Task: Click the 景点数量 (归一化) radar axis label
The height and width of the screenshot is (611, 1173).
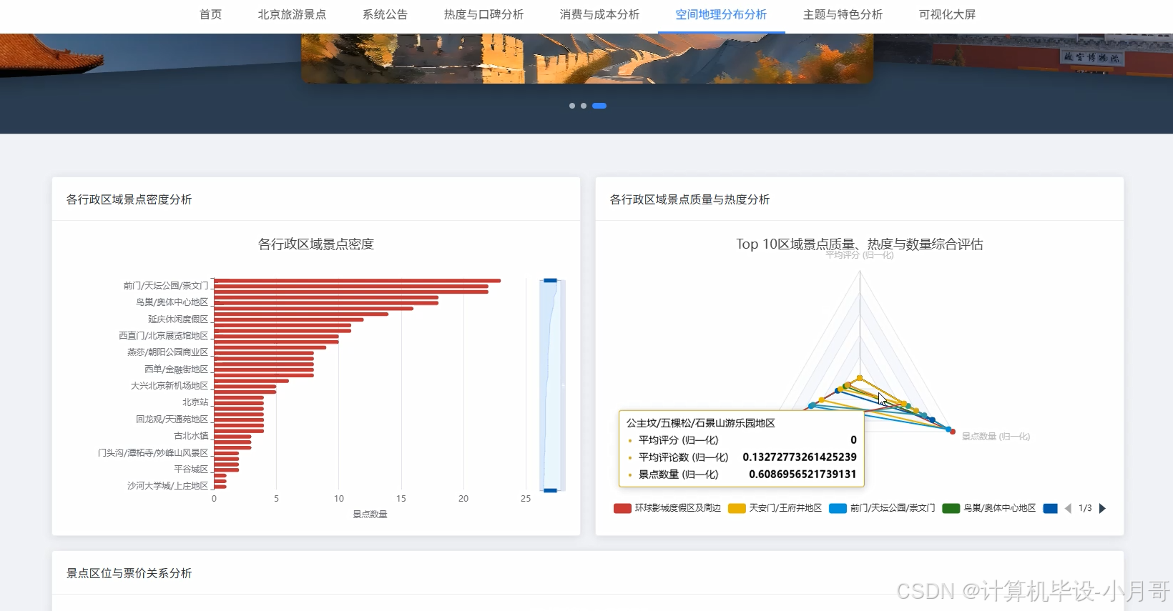Action: click(x=996, y=436)
